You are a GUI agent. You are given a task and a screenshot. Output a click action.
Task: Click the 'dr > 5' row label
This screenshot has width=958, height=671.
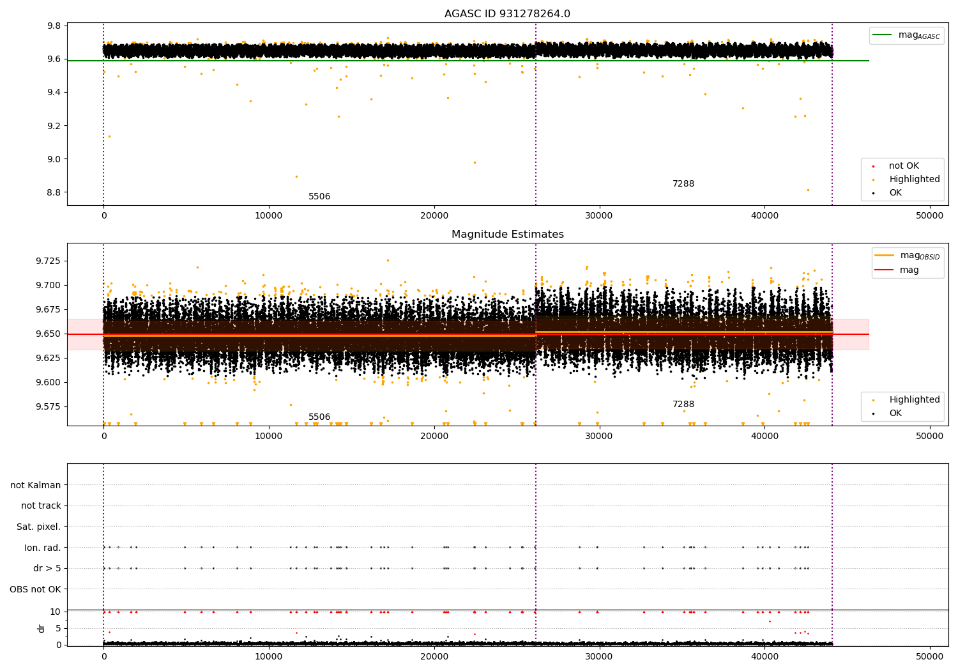click(x=47, y=568)
